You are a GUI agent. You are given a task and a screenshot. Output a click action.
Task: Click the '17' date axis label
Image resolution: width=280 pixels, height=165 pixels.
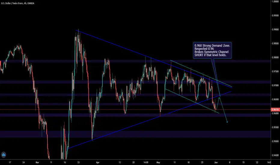(x=10, y=162)
